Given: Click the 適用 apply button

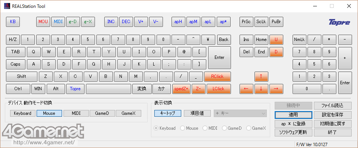Looking at the screenshot, I should (x=293, y=115).
